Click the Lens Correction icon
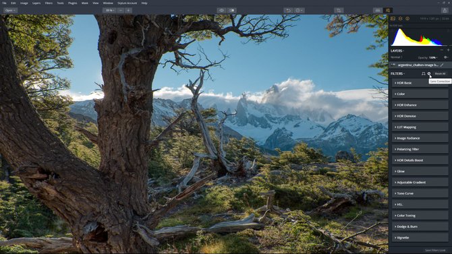 coord(429,73)
